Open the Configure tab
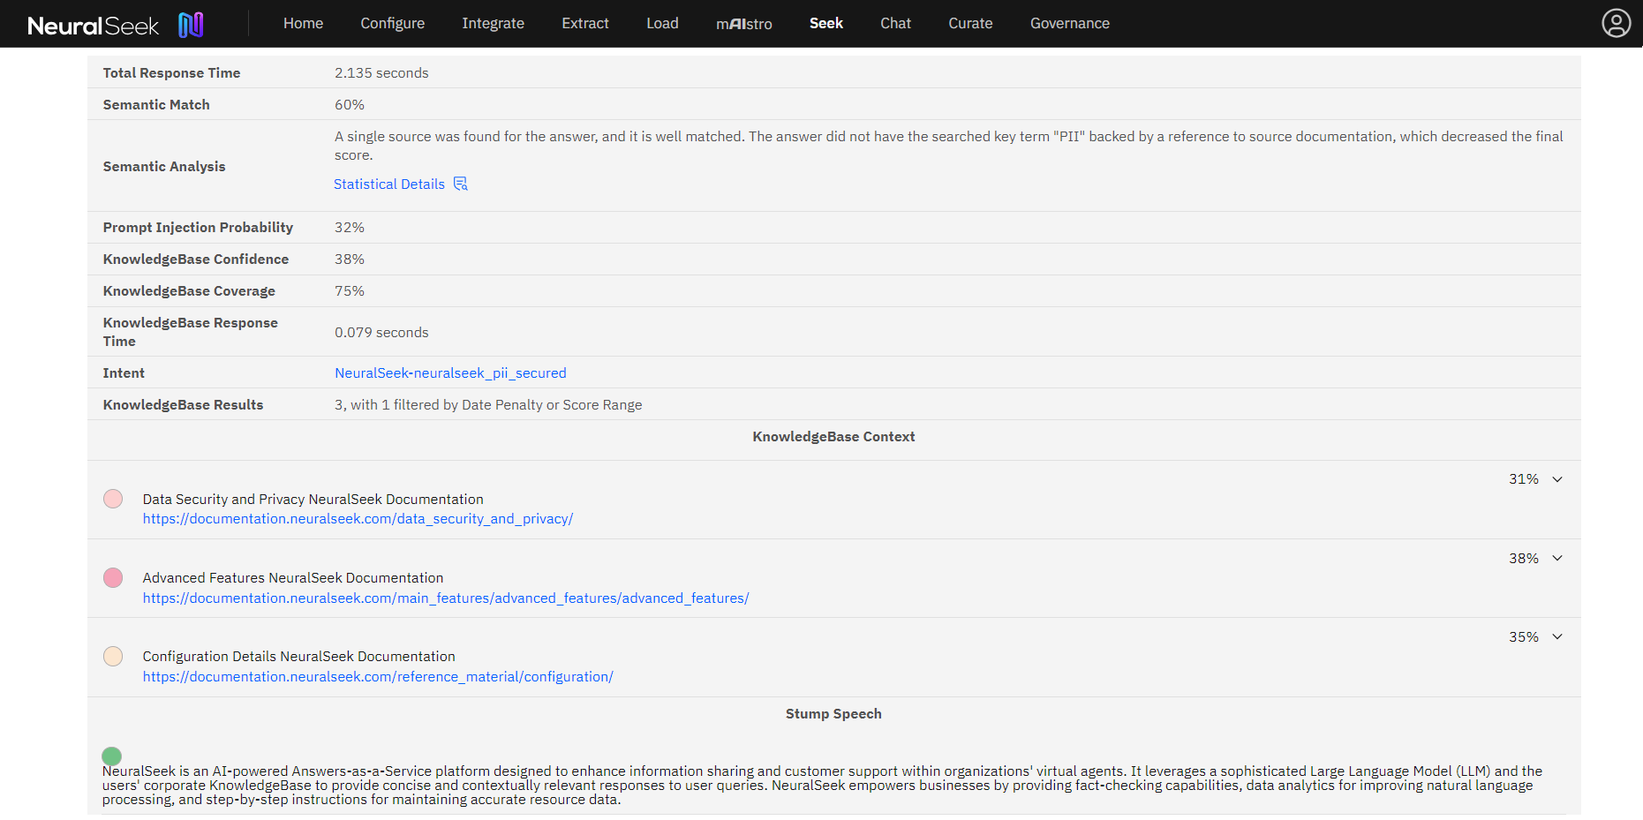The height and width of the screenshot is (820, 1643). (x=392, y=23)
